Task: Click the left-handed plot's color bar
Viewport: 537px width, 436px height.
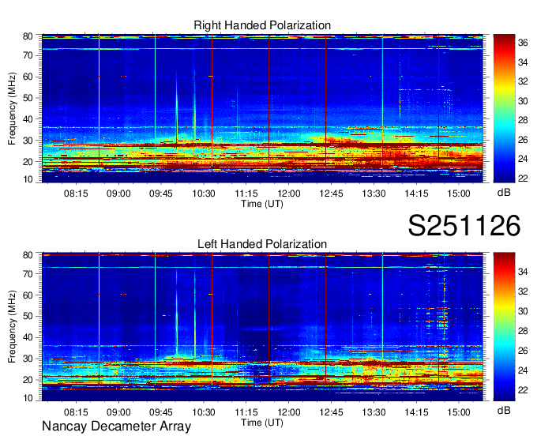Action: 502,326
